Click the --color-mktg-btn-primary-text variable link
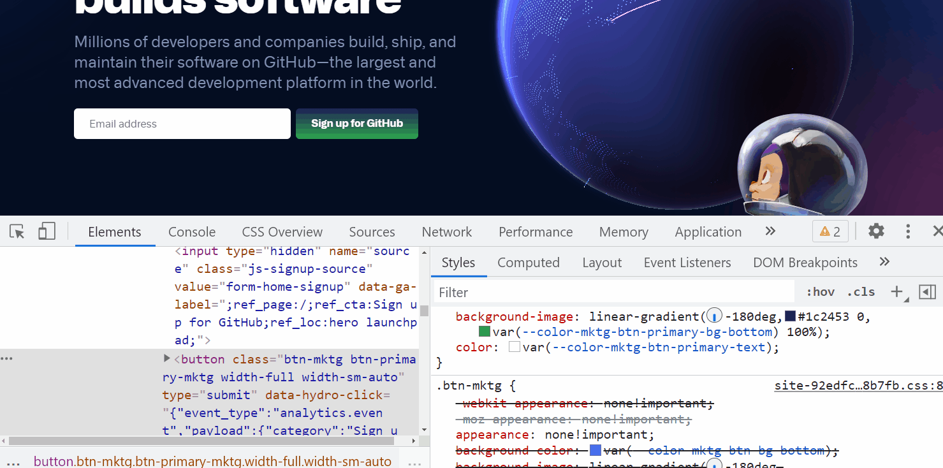 pyautogui.click(x=659, y=347)
